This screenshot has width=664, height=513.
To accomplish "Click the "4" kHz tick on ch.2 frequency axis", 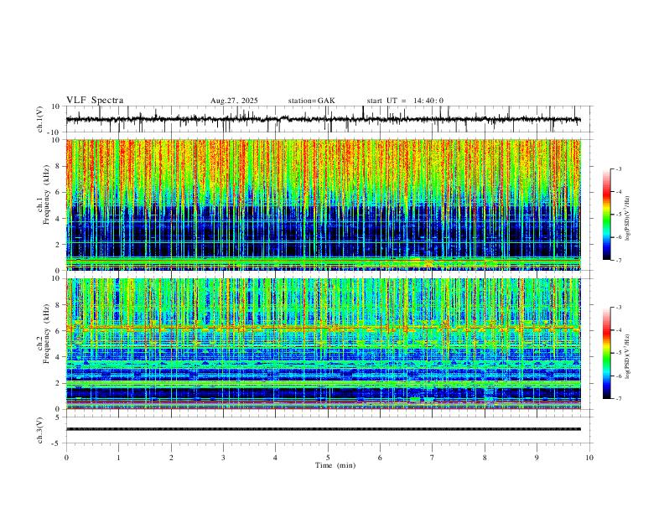I will (59, 357).
